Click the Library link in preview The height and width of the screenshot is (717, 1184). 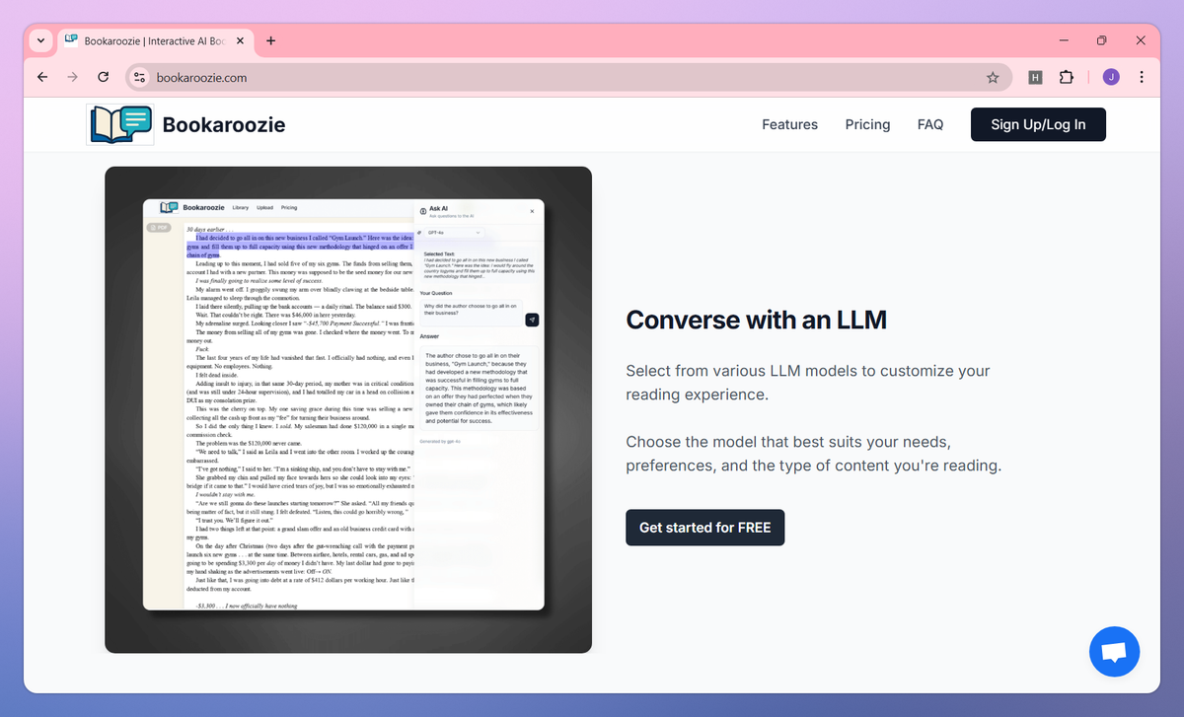pos(241,208)
